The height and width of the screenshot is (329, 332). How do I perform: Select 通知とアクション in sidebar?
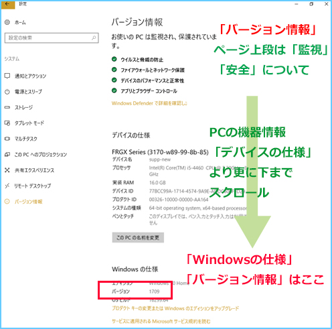coord(30,76)
